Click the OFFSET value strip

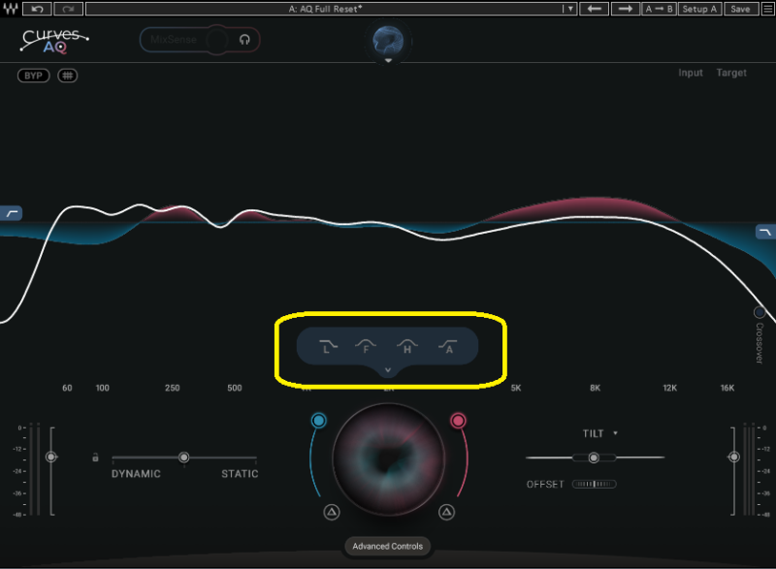(x=594, y=484)
